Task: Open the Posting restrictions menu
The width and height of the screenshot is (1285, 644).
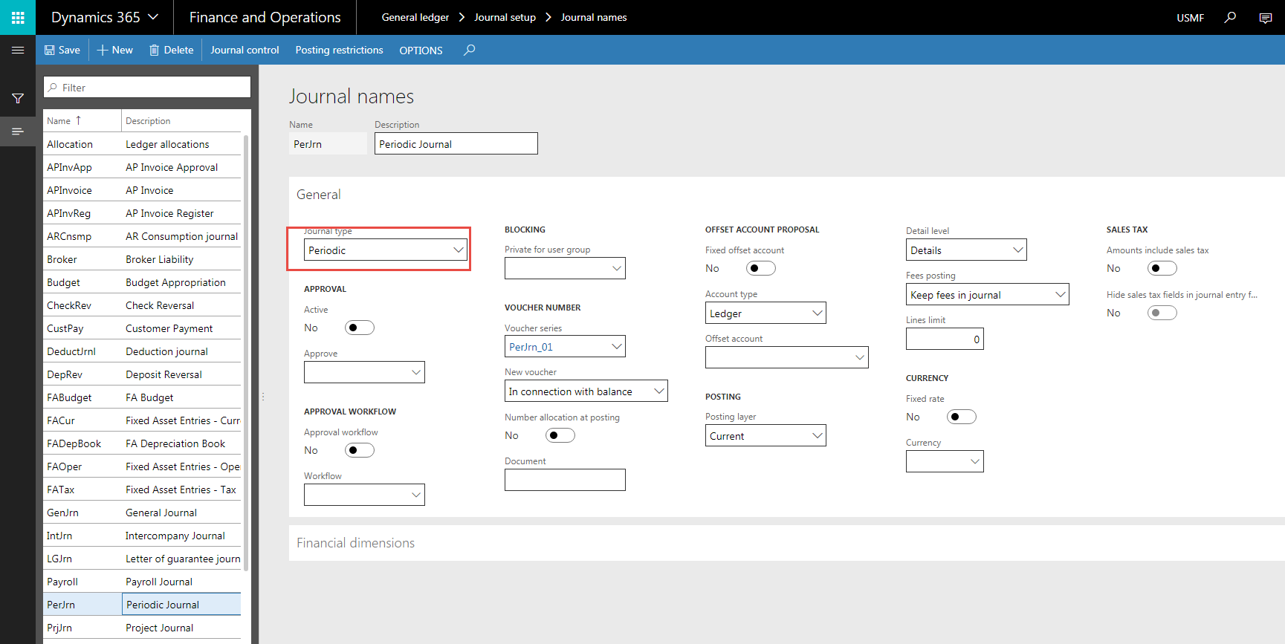Action: [339, 50]
